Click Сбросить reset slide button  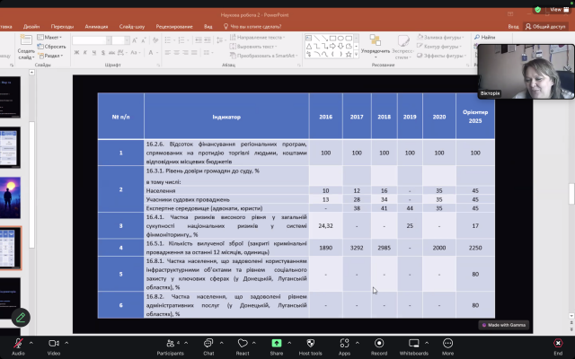tap(52, 47)
